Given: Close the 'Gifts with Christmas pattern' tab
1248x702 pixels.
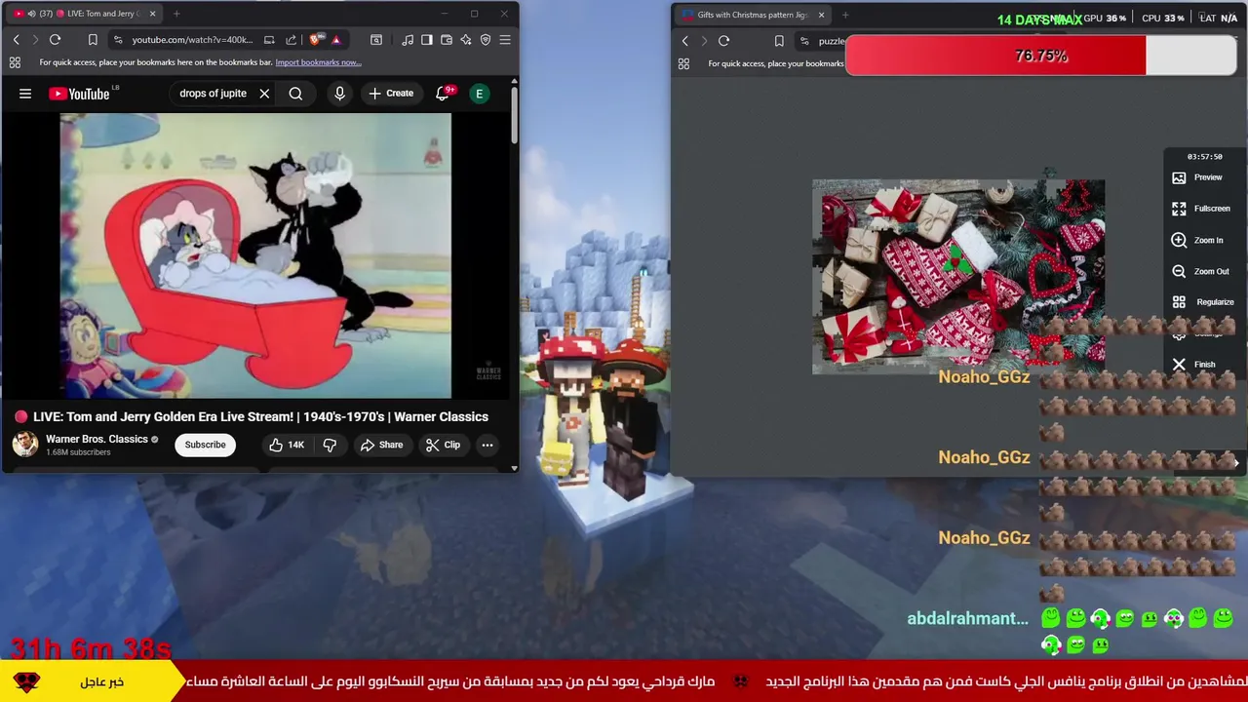Looking at the screenshot, I should pos(821,15).
